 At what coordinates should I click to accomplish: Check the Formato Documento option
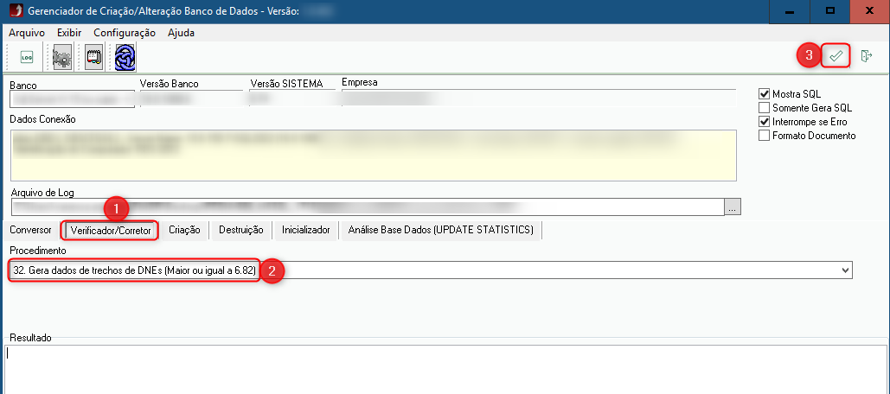click(x=764, y=136)
